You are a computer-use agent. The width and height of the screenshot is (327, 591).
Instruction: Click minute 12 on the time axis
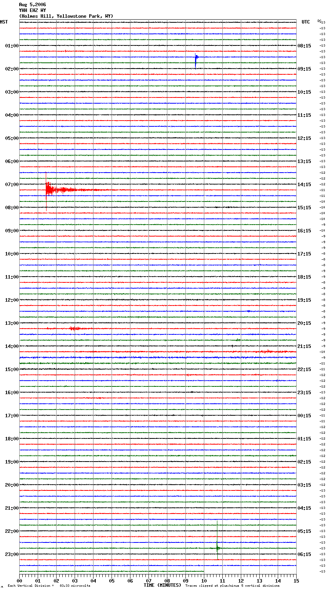241,581
